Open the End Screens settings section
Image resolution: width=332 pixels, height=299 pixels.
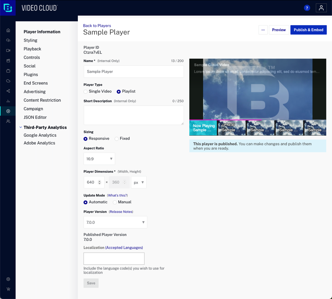tap(35, 83)
